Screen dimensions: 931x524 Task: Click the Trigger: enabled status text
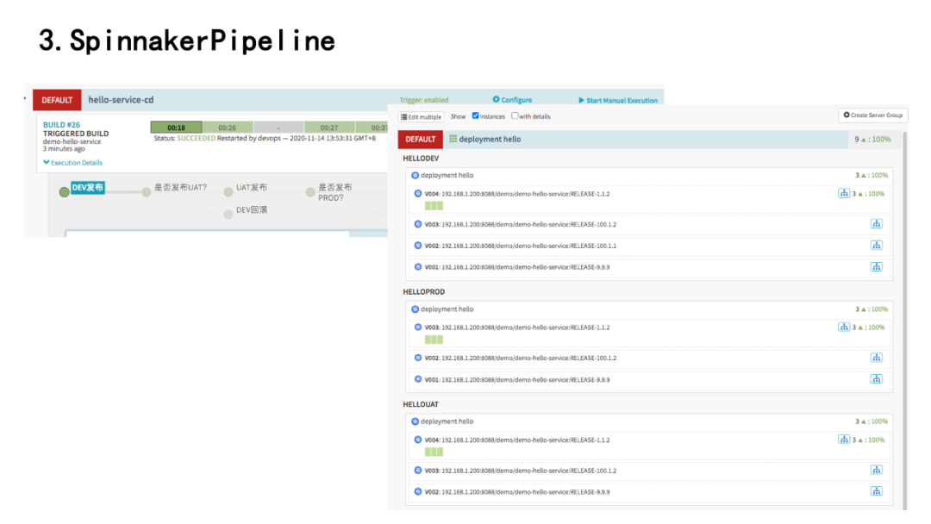(424, 100)
